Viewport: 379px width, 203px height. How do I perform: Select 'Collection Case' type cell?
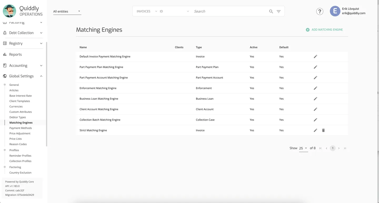pos(205,120)
